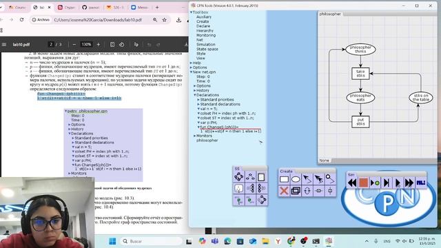441x248 pixels.
Task: Click the orange stop simulation button
Action: tap(363, 183)
